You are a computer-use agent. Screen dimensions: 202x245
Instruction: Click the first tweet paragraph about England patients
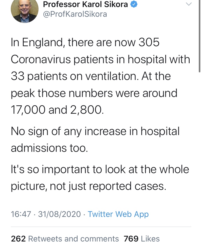[x=100, y=76]
